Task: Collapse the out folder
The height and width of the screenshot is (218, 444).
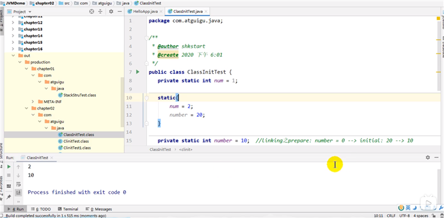Action: click(12, 56)
